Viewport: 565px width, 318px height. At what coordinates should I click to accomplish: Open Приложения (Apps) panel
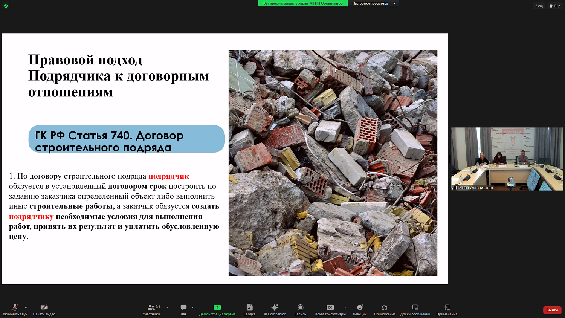[385, 310]
